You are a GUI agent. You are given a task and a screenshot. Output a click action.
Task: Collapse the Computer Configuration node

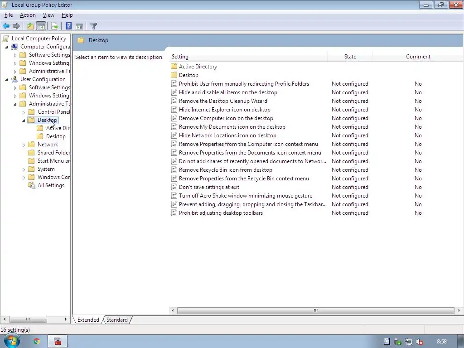coord(6,47)
